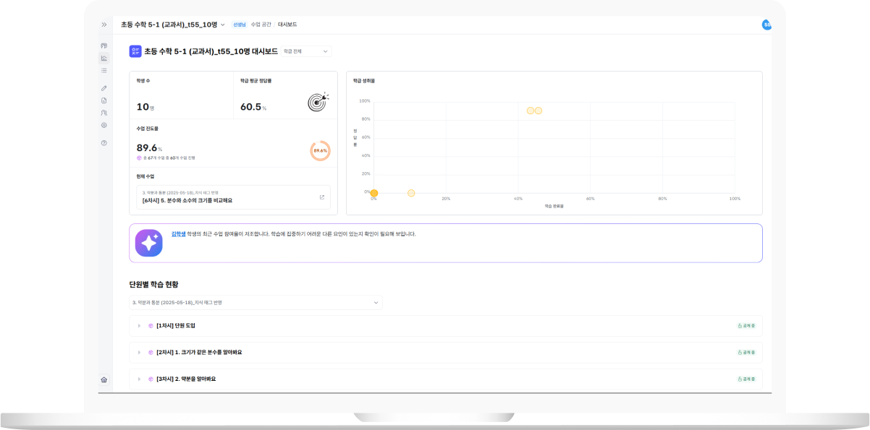Click 수업 공간 in the breadcrumb
This screenshot has height=430, width=870.
pos(261,25)
